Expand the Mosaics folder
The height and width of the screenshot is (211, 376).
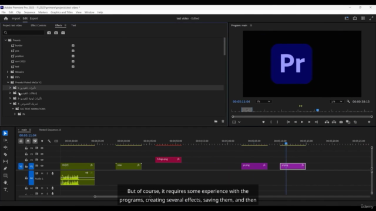coord(8,72)
